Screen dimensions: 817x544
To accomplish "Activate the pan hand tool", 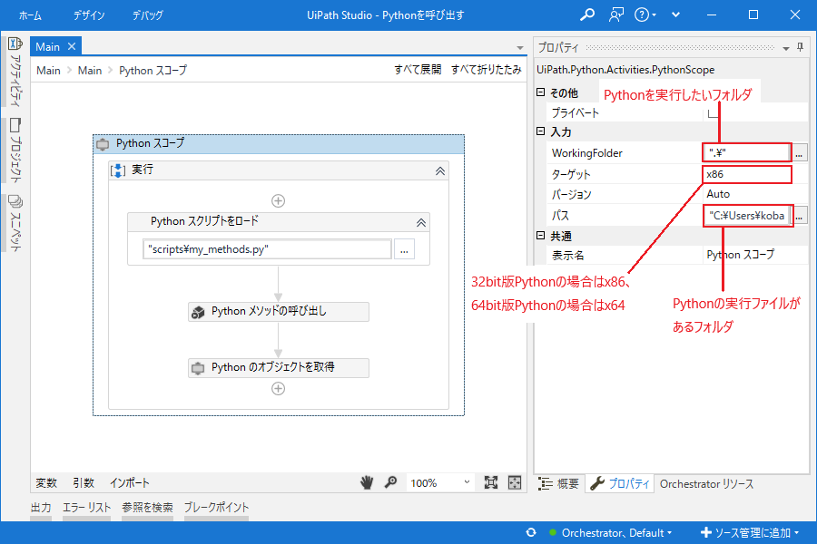I will (367, 482).
